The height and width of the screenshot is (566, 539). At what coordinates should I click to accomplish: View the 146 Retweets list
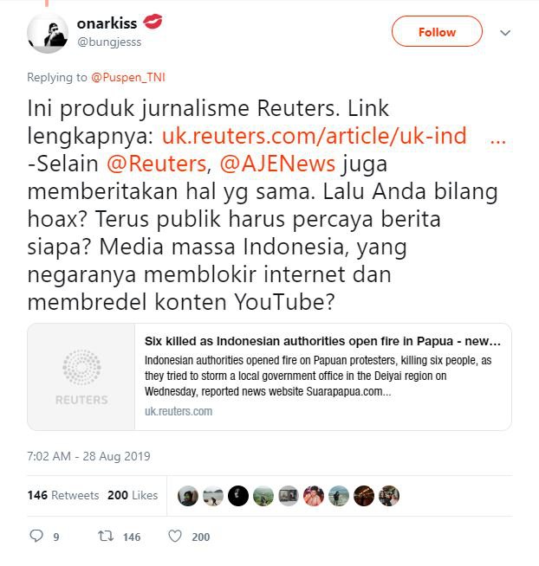tap(63, 495)
